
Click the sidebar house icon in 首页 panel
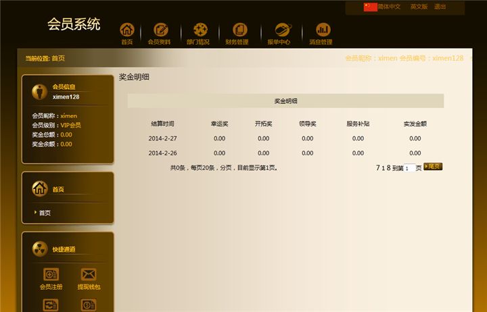[40, 188]
